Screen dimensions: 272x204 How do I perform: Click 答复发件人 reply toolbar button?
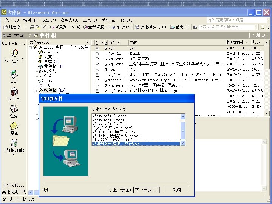point(65,27)
